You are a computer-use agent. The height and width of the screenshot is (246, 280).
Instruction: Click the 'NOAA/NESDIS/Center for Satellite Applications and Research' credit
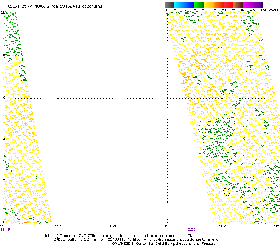tap(163, 244)
